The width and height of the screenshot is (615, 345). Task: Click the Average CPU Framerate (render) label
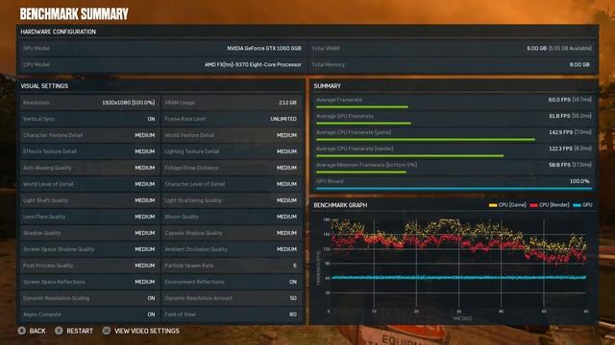point(355,149)
